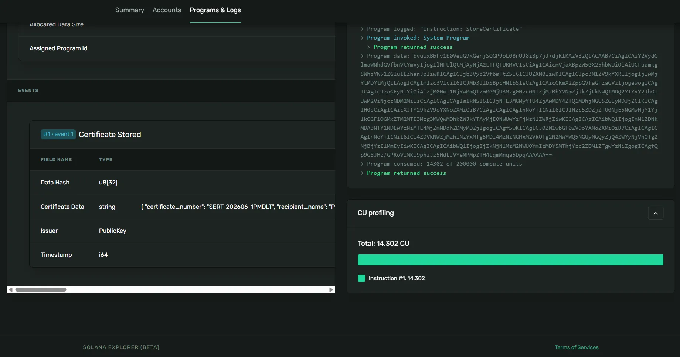Click the green CU total progress bar
This screenshot has width=680, height=357.
(x=510, y=260)
